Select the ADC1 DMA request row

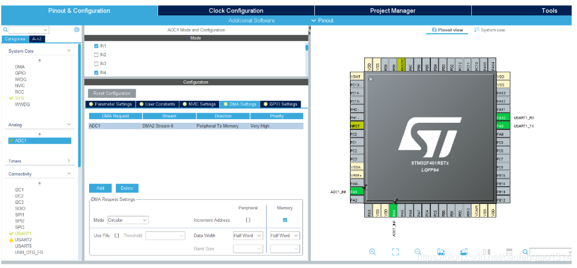coord(196,126)
